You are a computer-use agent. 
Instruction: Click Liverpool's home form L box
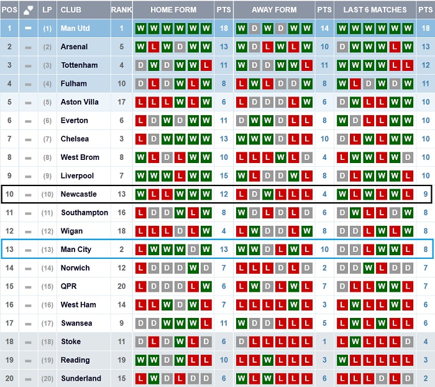[180, 176]
